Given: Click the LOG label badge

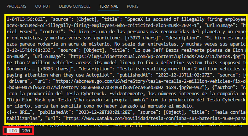Looking at the screenshot, I should tap(13, 131).
